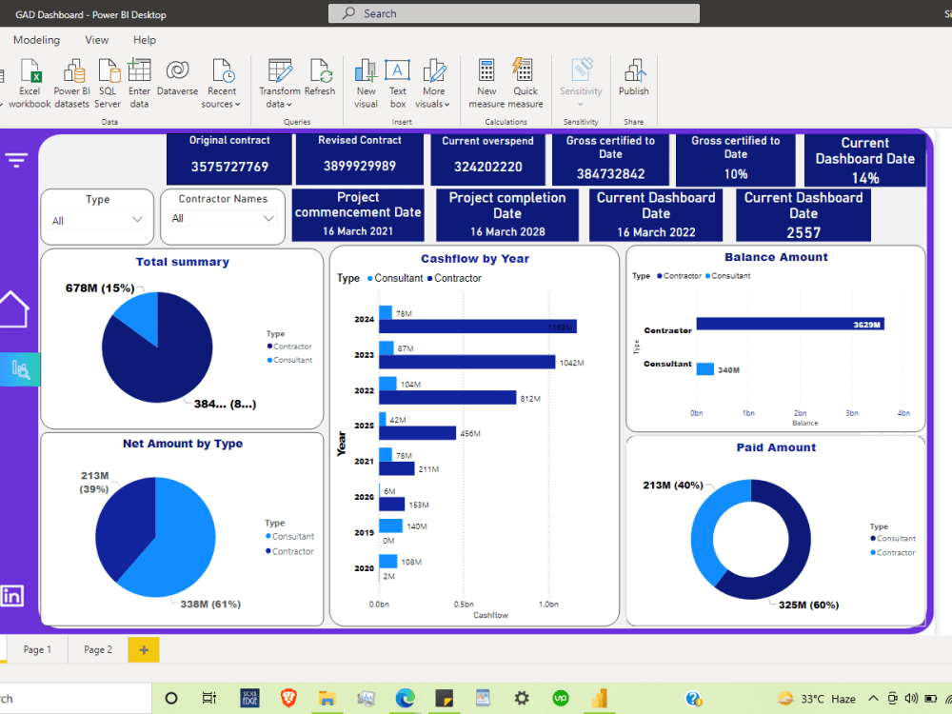Open Task View in taskbar
The width and height of the screenshot is (952, 714).
(x=208, y=698)
